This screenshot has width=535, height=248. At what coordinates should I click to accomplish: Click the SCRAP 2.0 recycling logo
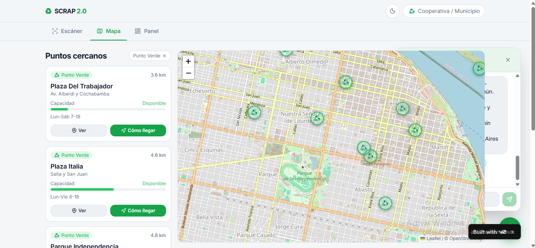[x=66, y=11]
